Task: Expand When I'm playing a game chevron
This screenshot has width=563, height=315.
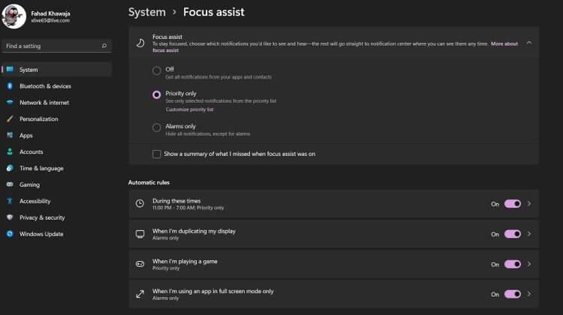Action: [x=529, y=264]
